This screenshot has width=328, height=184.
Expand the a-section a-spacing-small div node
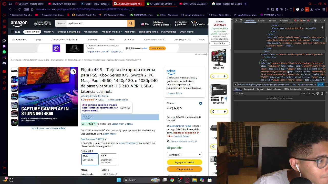click(262, 54)
